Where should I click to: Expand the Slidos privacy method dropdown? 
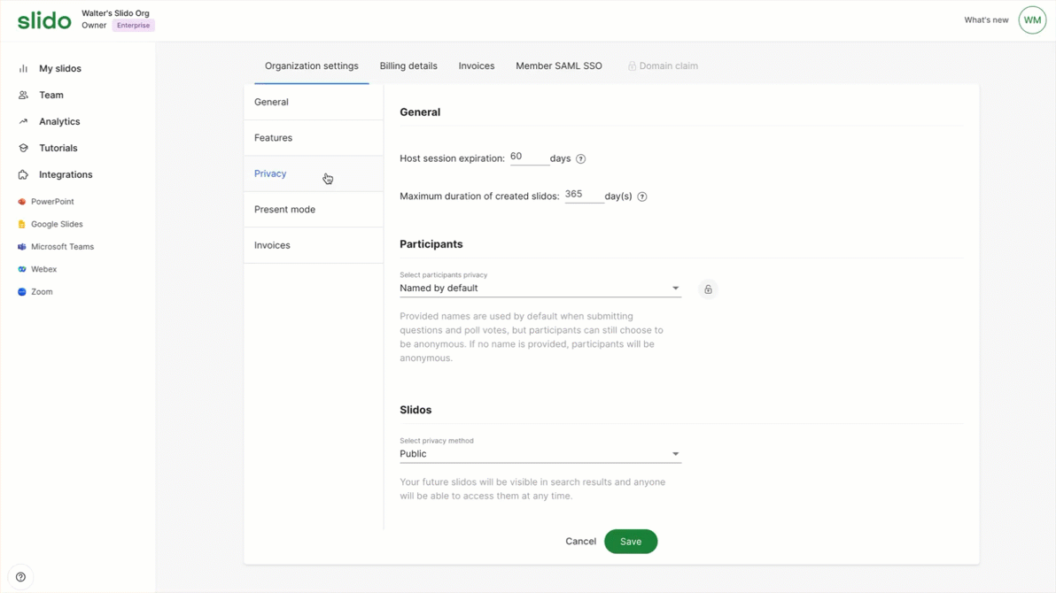pyautogui.click(x=540, y=454)
